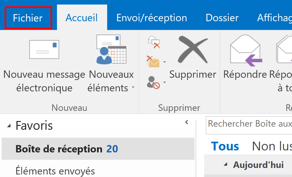Collapse the Aujourd'hui group

point(226,165)
